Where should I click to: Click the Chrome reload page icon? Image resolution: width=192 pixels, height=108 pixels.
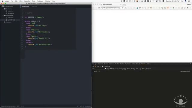tap(99, 8)
